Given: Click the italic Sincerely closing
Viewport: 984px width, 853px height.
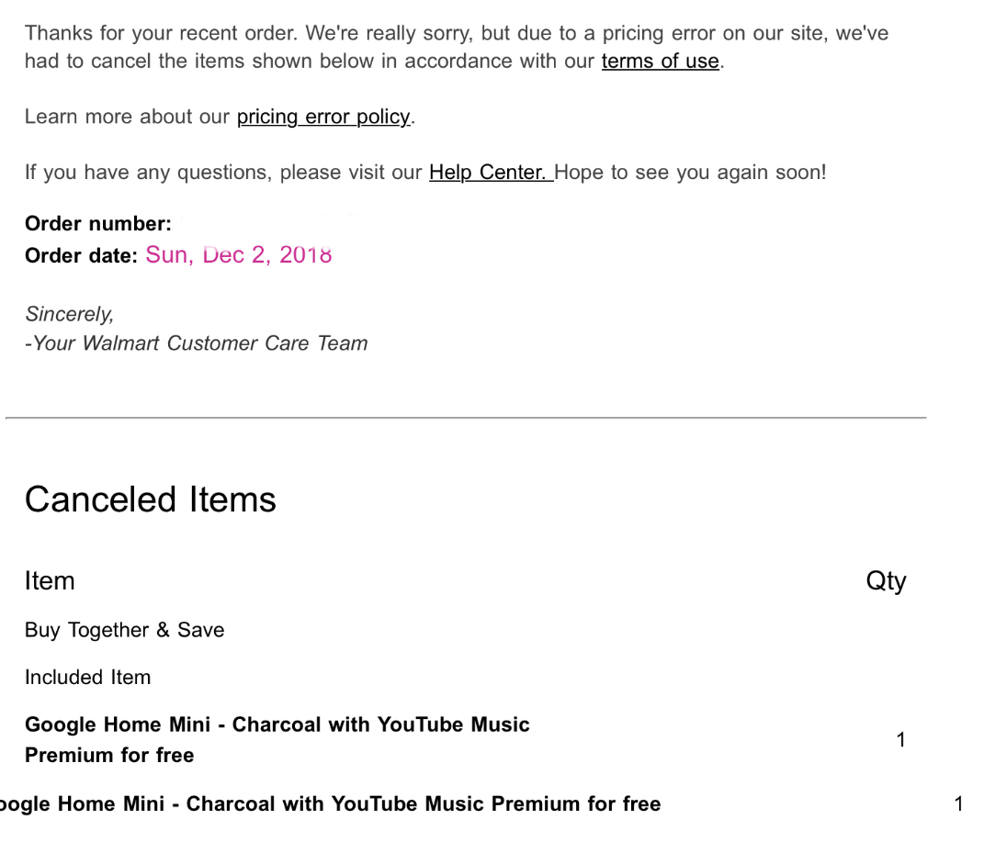Looking at the screenshot, I should [70, 314].
